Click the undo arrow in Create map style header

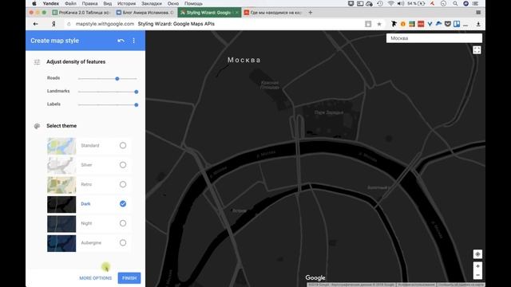pos(121,41)
